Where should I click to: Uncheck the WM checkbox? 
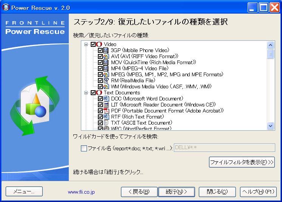pyautogui.click(x=100, y=86)
